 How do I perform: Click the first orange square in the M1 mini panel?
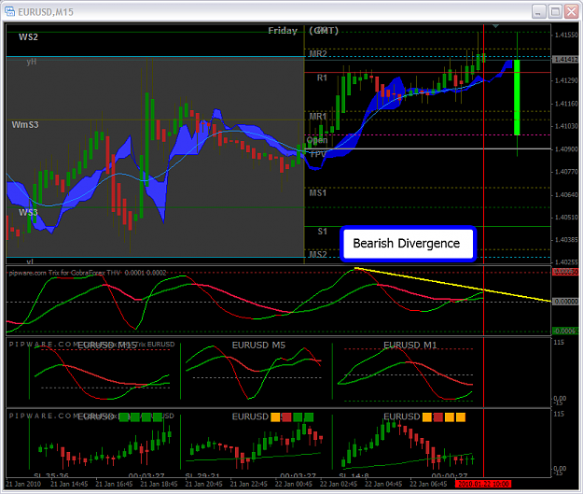pyautogui.click(x=427, y=416)
